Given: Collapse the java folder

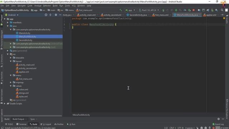Looking at the screenshot, I should click(x=8, y=26).
